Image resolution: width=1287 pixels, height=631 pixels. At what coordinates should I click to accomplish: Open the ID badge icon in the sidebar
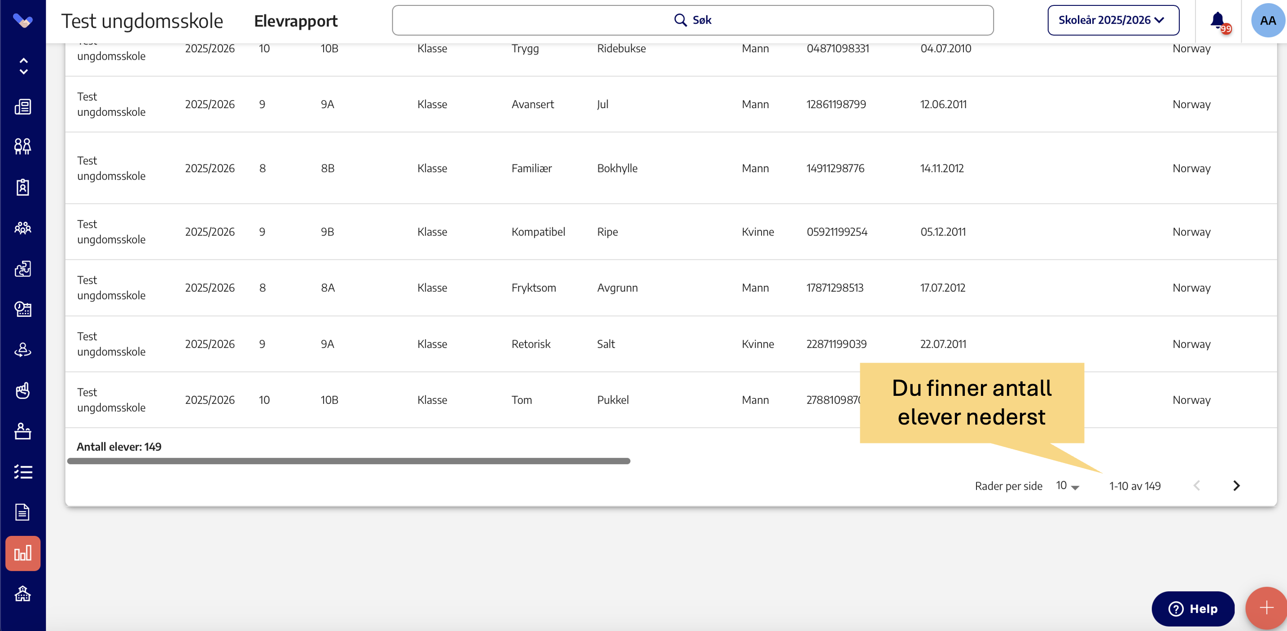pyautogui.click(x=23, y=187)
